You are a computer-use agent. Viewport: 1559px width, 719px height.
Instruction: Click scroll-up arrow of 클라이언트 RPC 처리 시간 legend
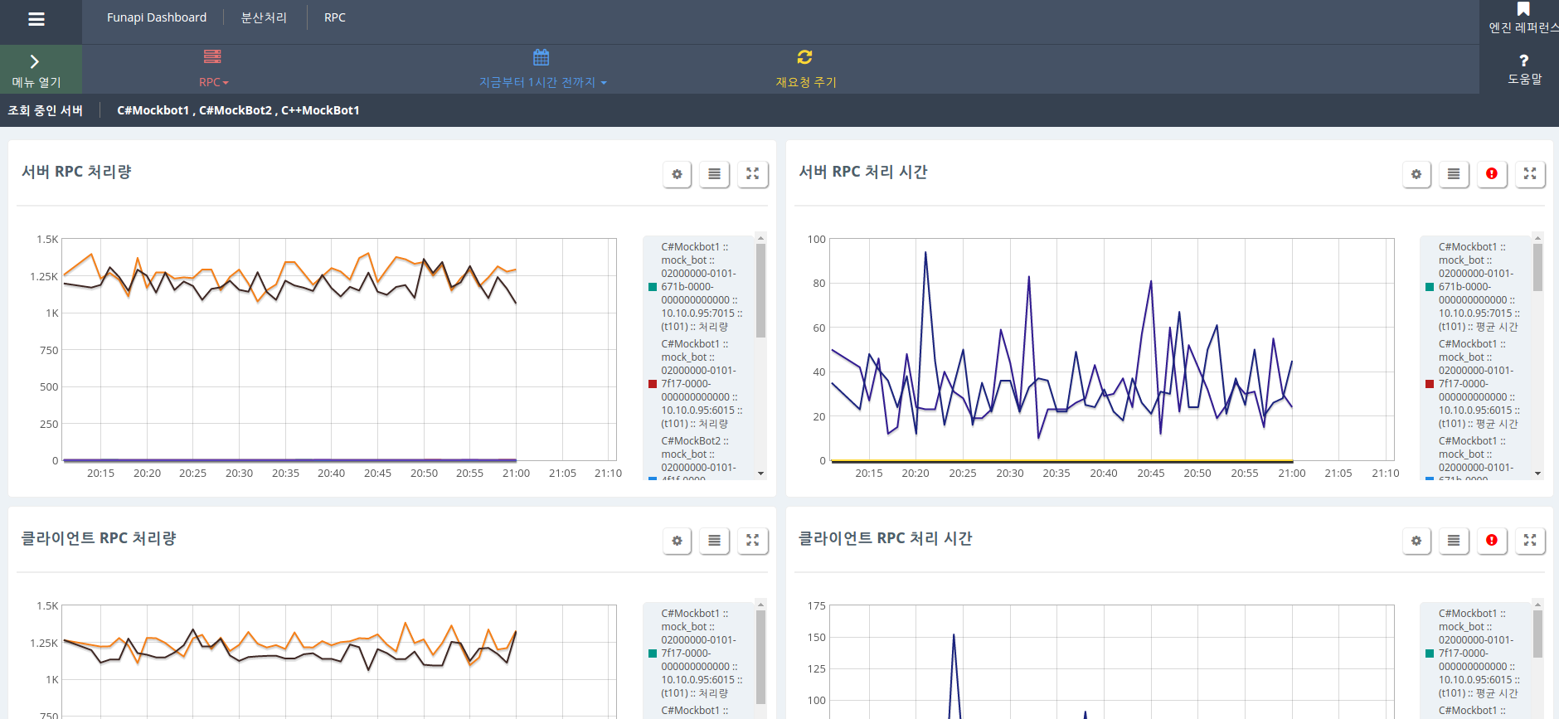[1537, 605]
